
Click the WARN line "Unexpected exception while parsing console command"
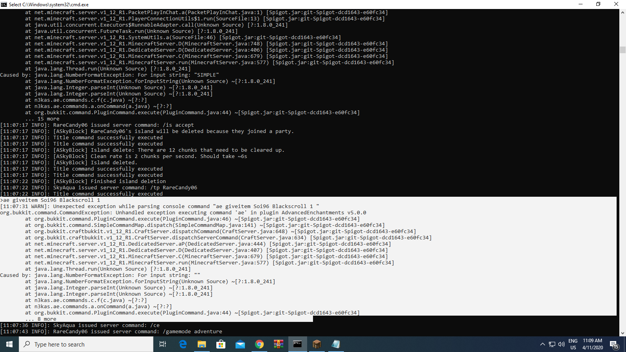click(x=160, y=207)
